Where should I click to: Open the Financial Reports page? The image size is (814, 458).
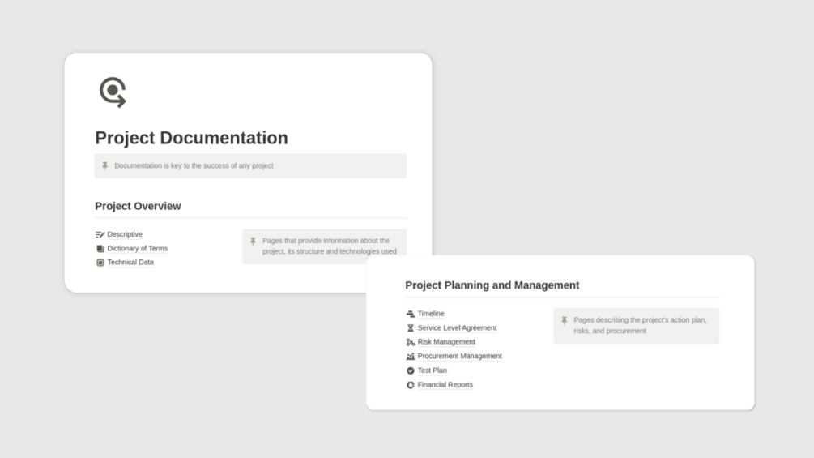(x=445, y=385)
